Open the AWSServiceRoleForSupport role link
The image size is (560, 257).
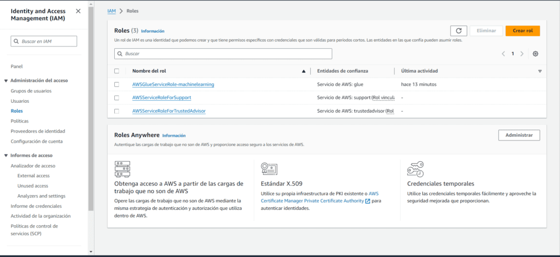[161, 98]
